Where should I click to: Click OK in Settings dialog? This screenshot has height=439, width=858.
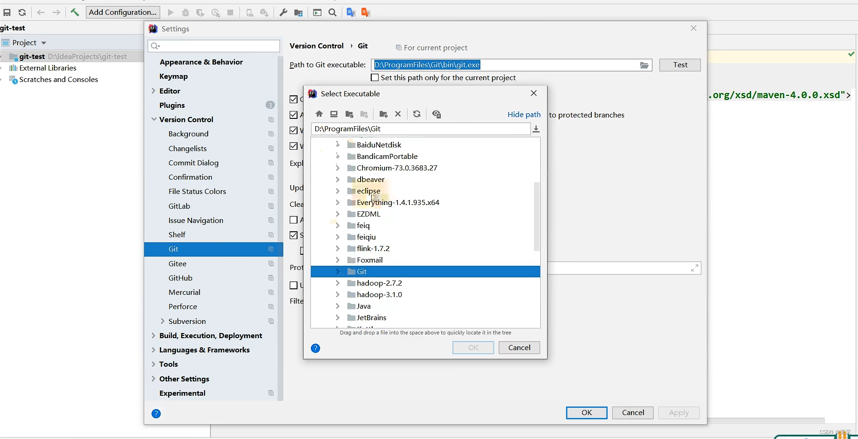587,413
